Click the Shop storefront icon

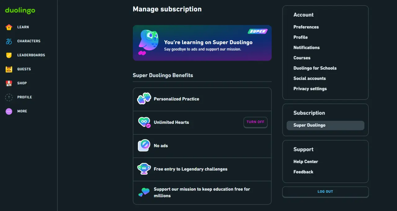[x=9, y=83]
